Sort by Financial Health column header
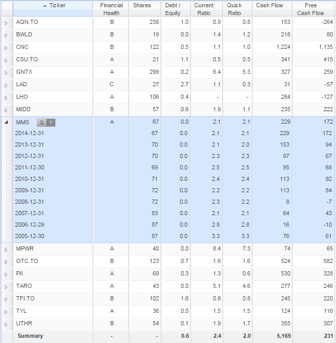 [111, 9]
